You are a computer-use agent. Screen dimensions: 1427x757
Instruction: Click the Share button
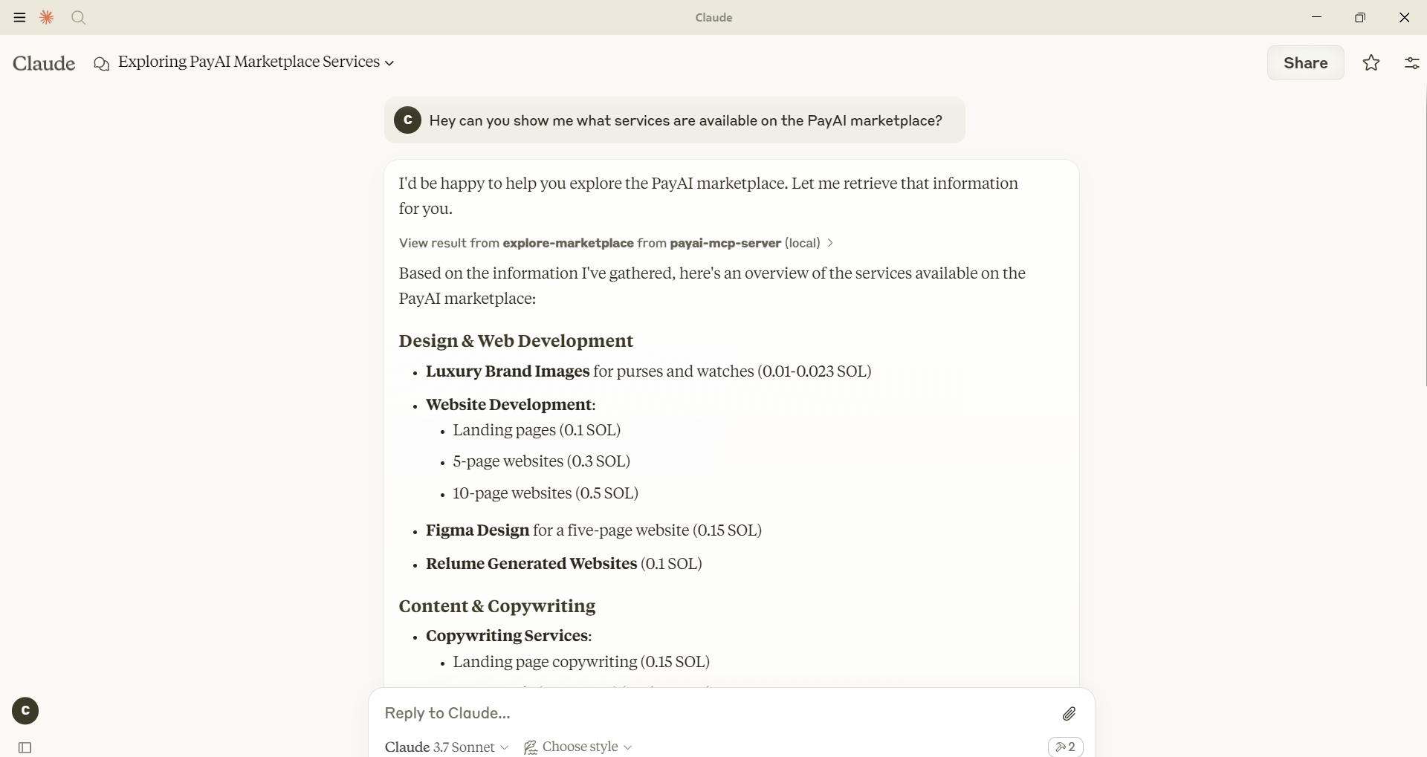1305,63
